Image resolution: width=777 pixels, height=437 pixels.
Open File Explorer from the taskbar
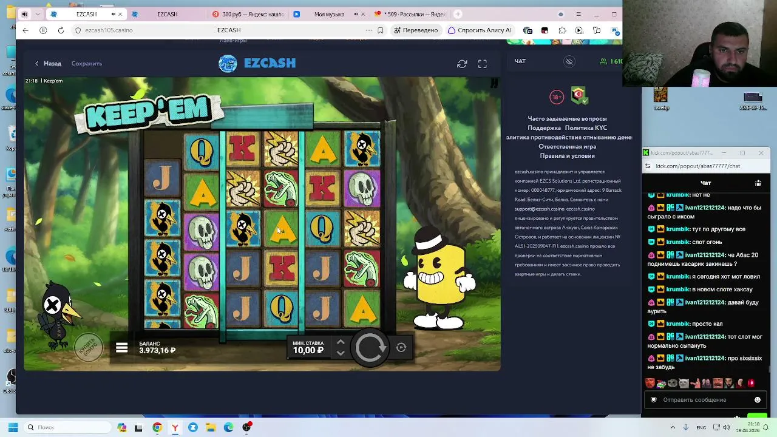pyautogui.click(x=211, y=427)
